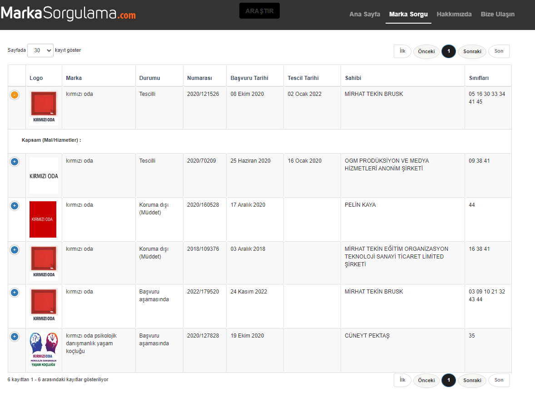Click trademark number 2020/127828
Viewport: 535px width, 393px height.
[203, 336]
